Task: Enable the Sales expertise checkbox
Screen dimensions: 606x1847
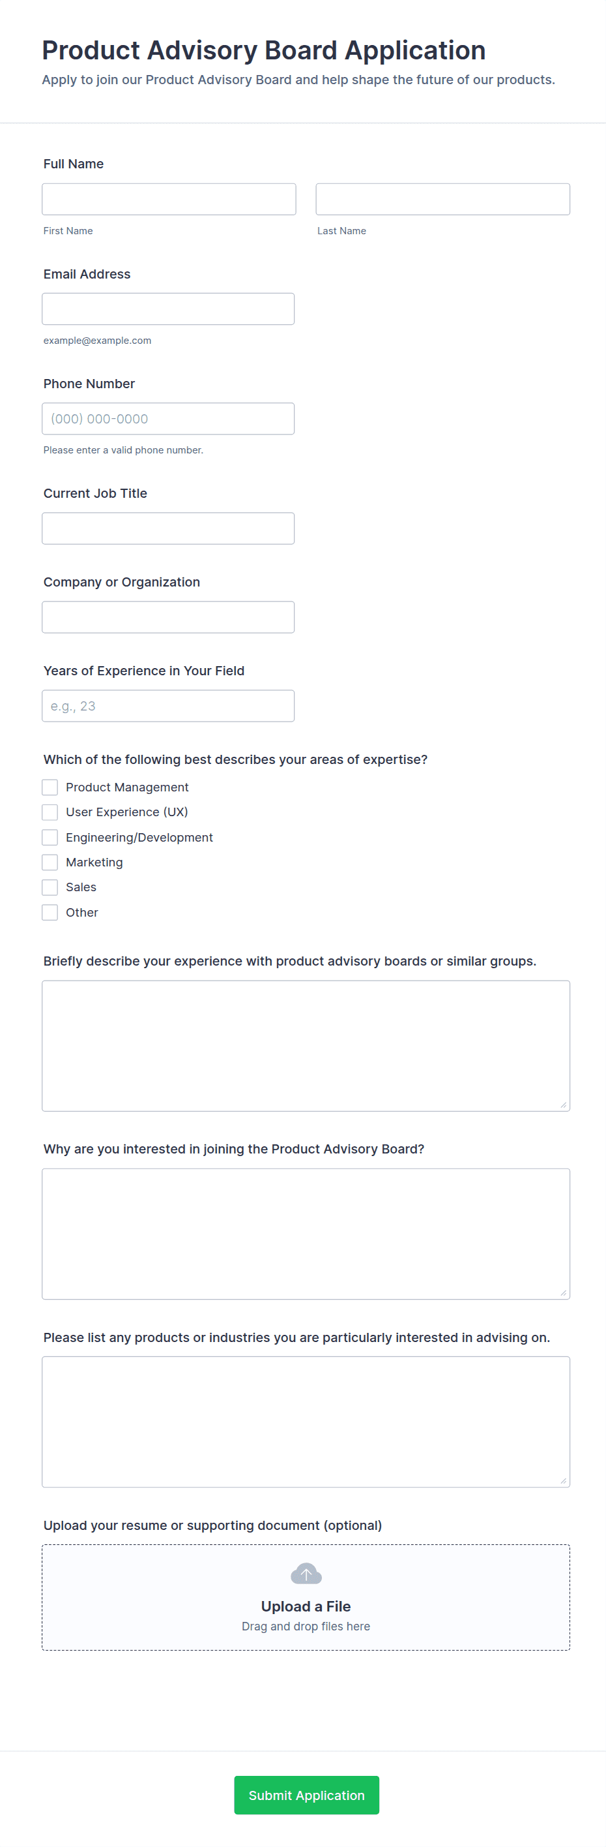Action: 50,888
